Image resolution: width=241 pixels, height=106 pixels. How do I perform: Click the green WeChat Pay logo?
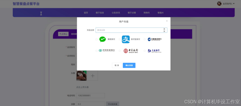[103, 39]
